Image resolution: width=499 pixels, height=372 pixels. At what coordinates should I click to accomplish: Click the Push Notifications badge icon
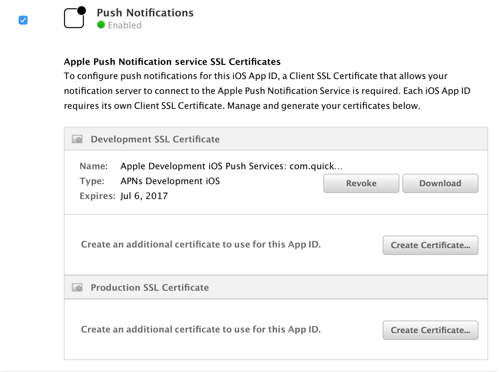click(x=75, y=17)
